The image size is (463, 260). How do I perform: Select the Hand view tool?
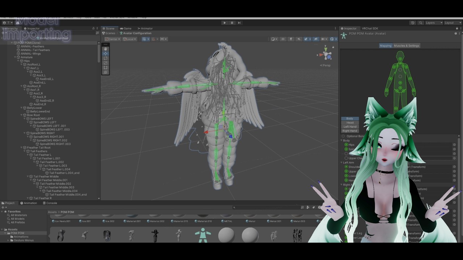pos(105,48)
